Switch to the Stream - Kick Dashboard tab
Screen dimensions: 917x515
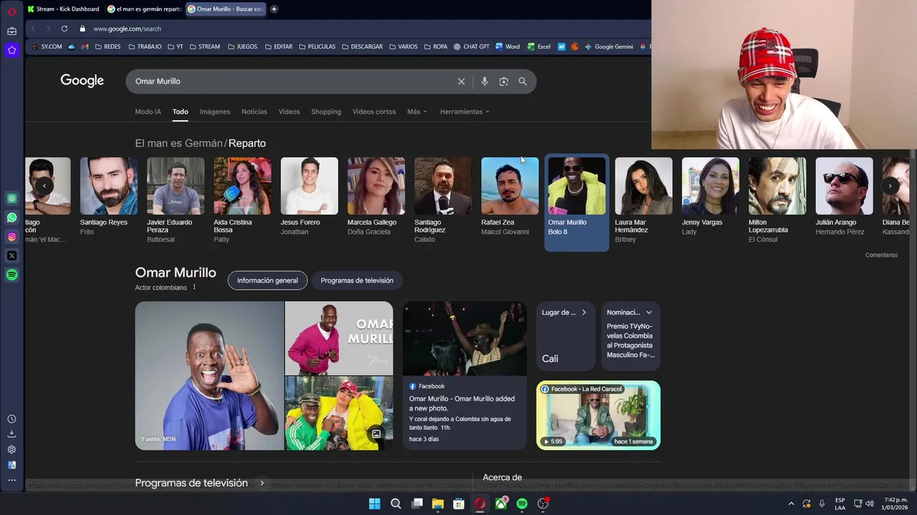[63, 9]
